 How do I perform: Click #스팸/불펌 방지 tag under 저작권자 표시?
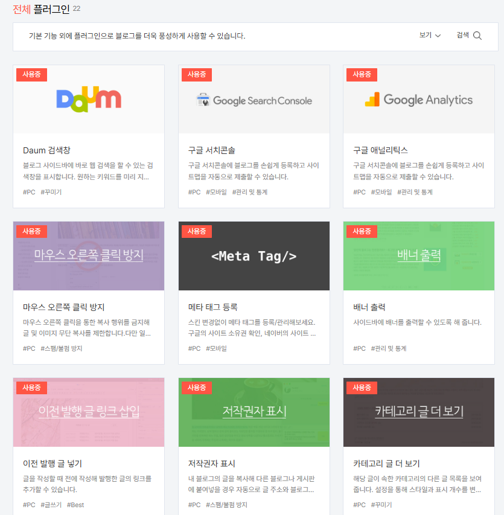(226, 505)
